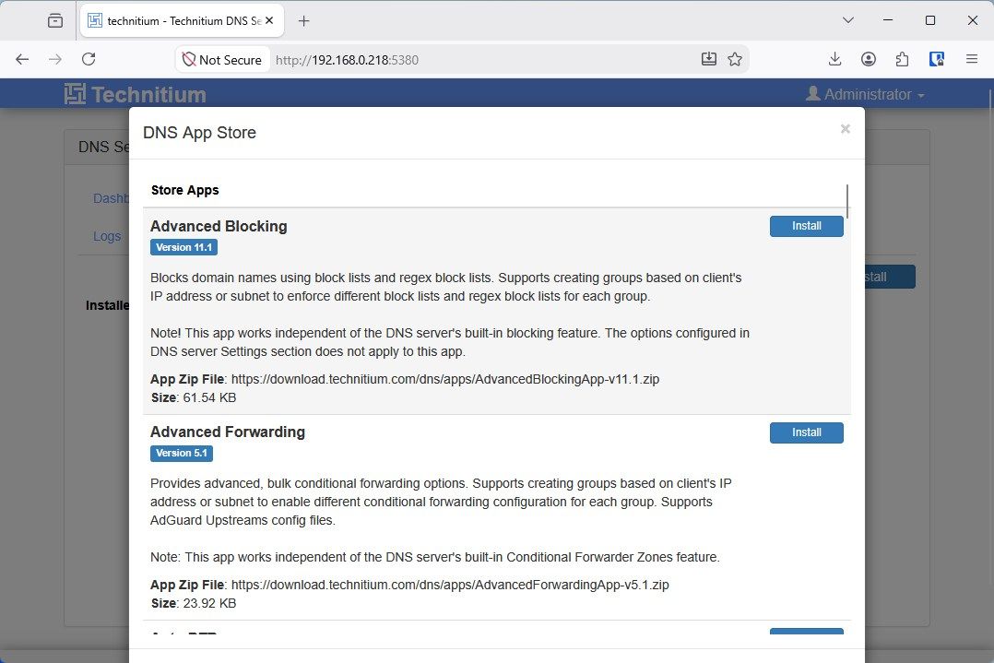Screen dimensions: 994x663
Task: Open the list all tabs chevron
Action: pos(848,20)
